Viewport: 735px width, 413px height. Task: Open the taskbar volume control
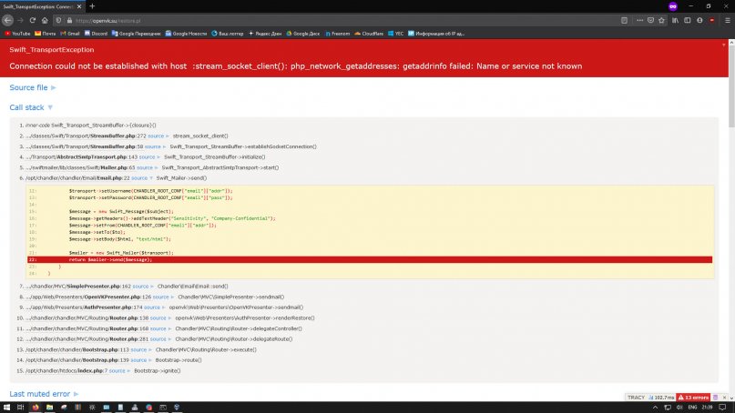coord(679,408)
